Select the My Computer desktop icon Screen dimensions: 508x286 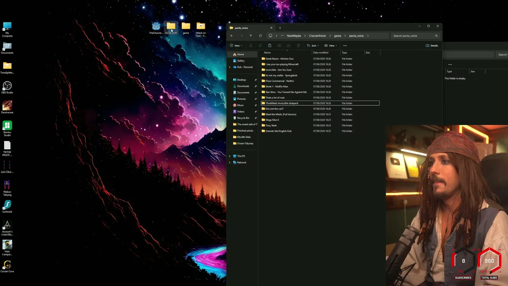7,30
